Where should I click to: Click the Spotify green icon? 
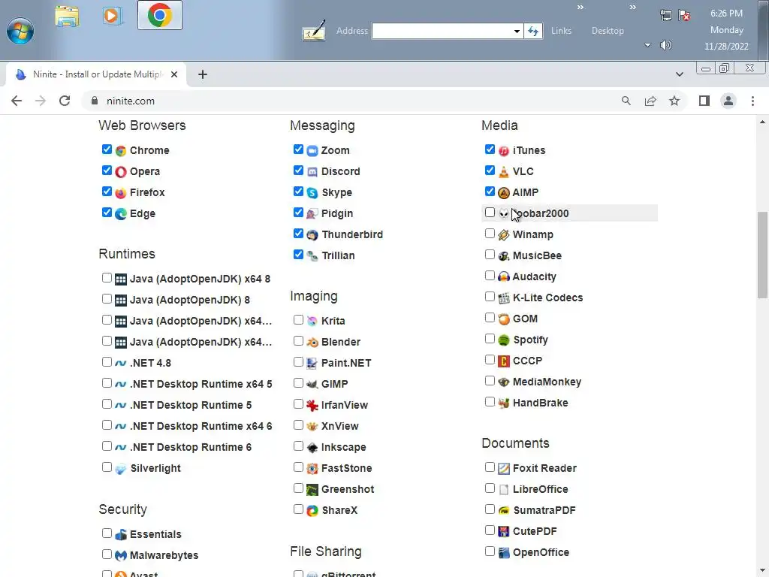tap(504, 340)
